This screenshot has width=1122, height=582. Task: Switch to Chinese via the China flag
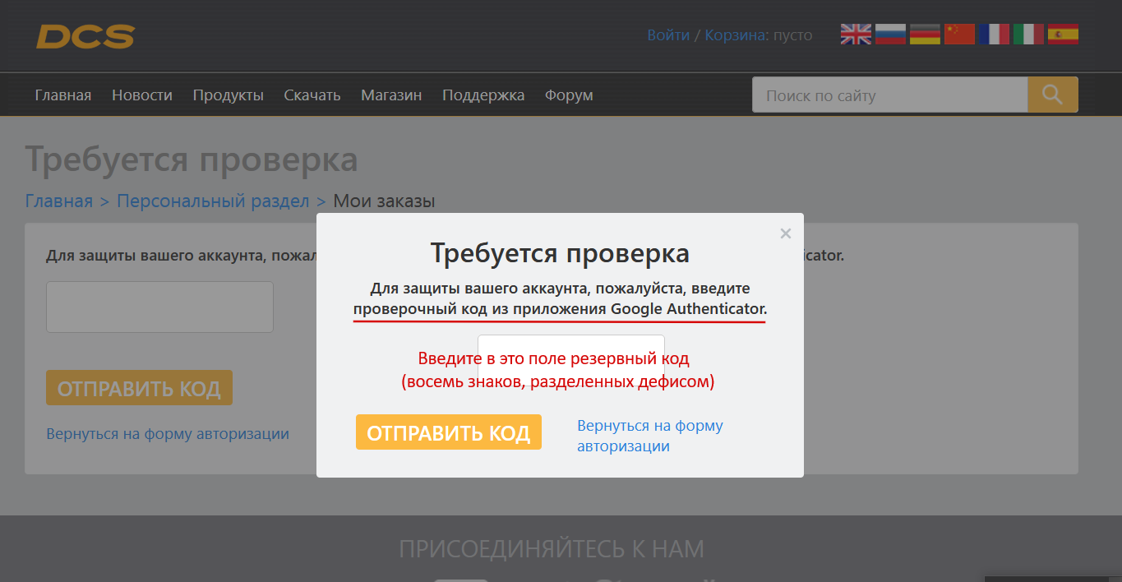point(958,34)
